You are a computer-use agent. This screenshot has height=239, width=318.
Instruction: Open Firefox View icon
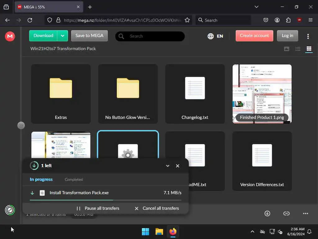point(6,7)
